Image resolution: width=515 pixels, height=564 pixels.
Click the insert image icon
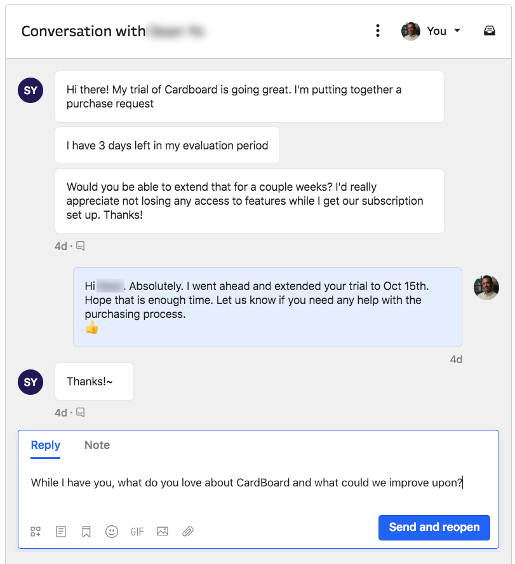click(163, 532)
